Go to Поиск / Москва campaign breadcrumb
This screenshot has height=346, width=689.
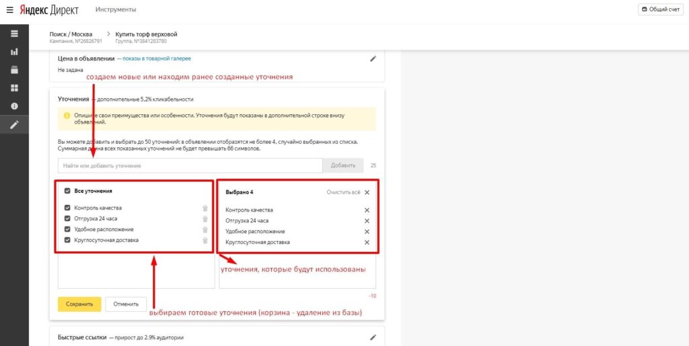[73, 34]
